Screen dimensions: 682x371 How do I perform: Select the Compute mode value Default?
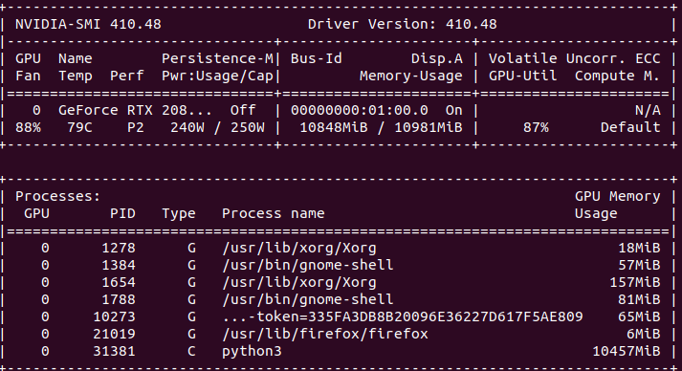pyautogui.click(x=630, y=128)
